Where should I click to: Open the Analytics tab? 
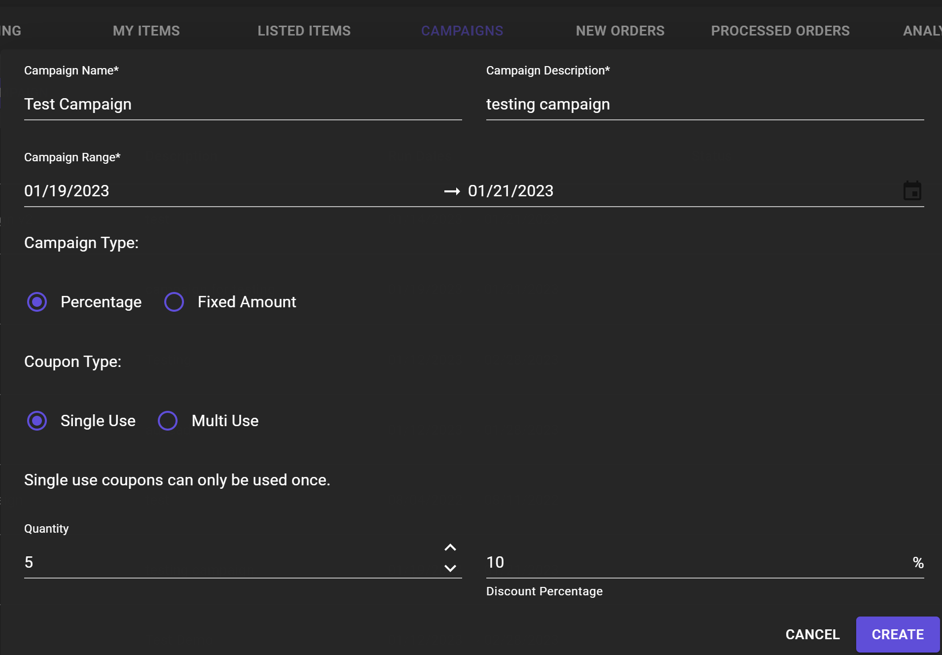921,31
